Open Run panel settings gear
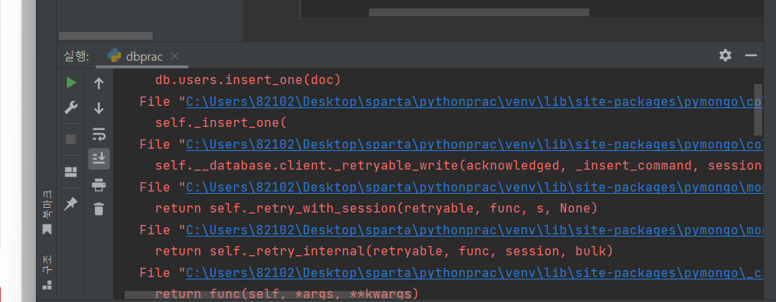The image size is (776, 302). pos(725,55)
